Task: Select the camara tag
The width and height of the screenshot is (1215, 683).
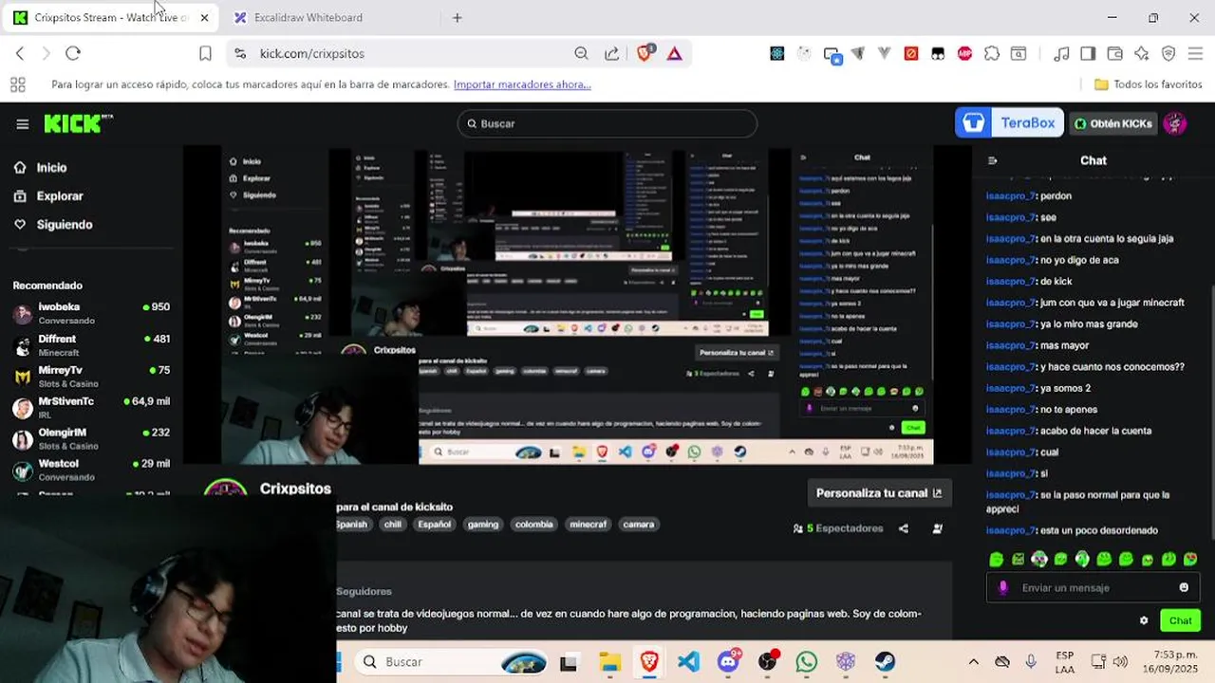Action: coord(638,524)
